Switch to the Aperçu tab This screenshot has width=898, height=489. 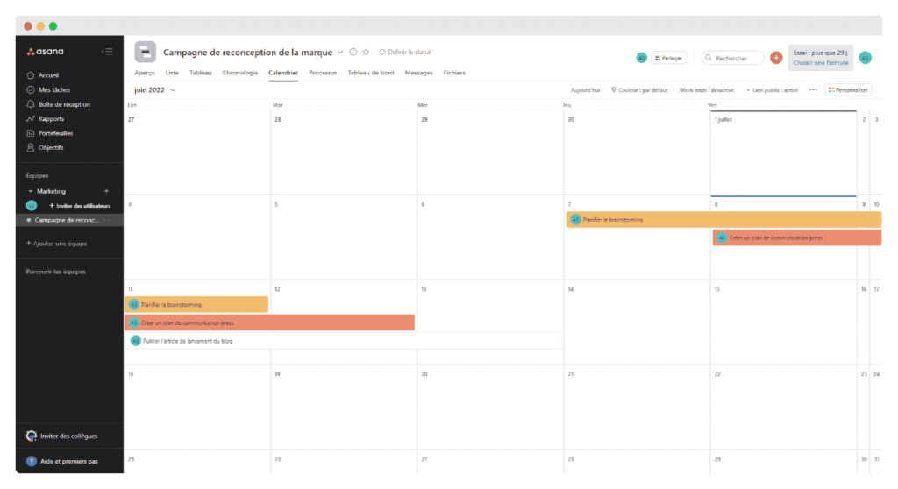coord(145,73)
